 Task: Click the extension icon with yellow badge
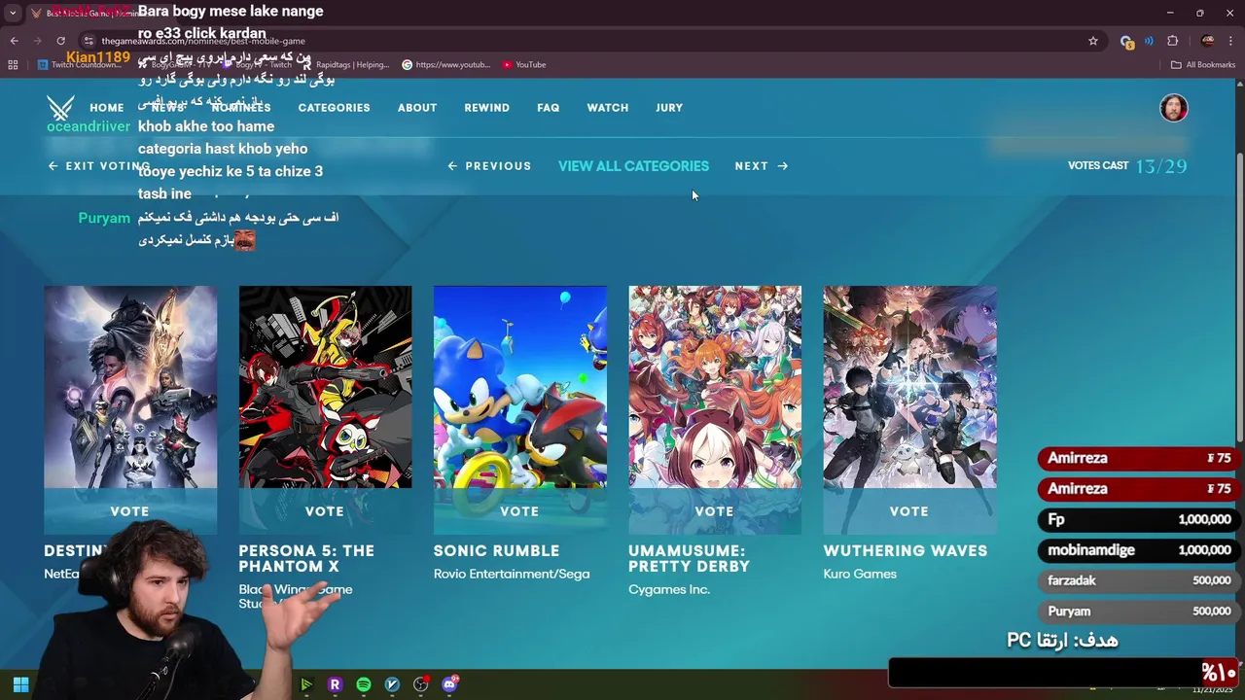pyautogui.click(x=1126, y=41)
